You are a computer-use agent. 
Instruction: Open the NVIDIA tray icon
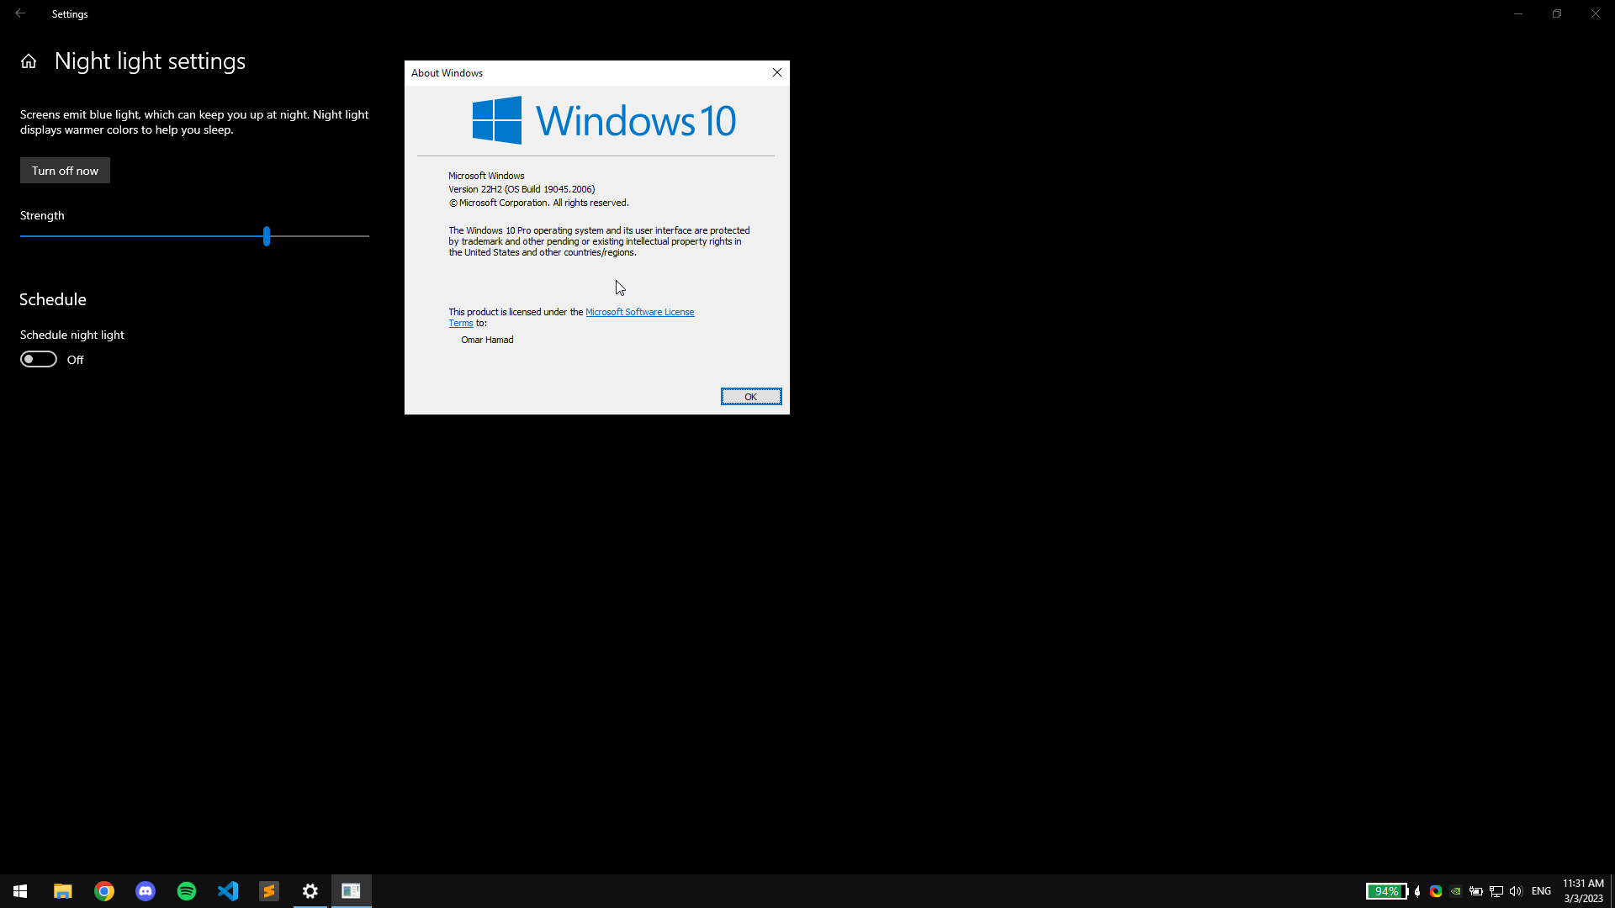pos(1456,891)
